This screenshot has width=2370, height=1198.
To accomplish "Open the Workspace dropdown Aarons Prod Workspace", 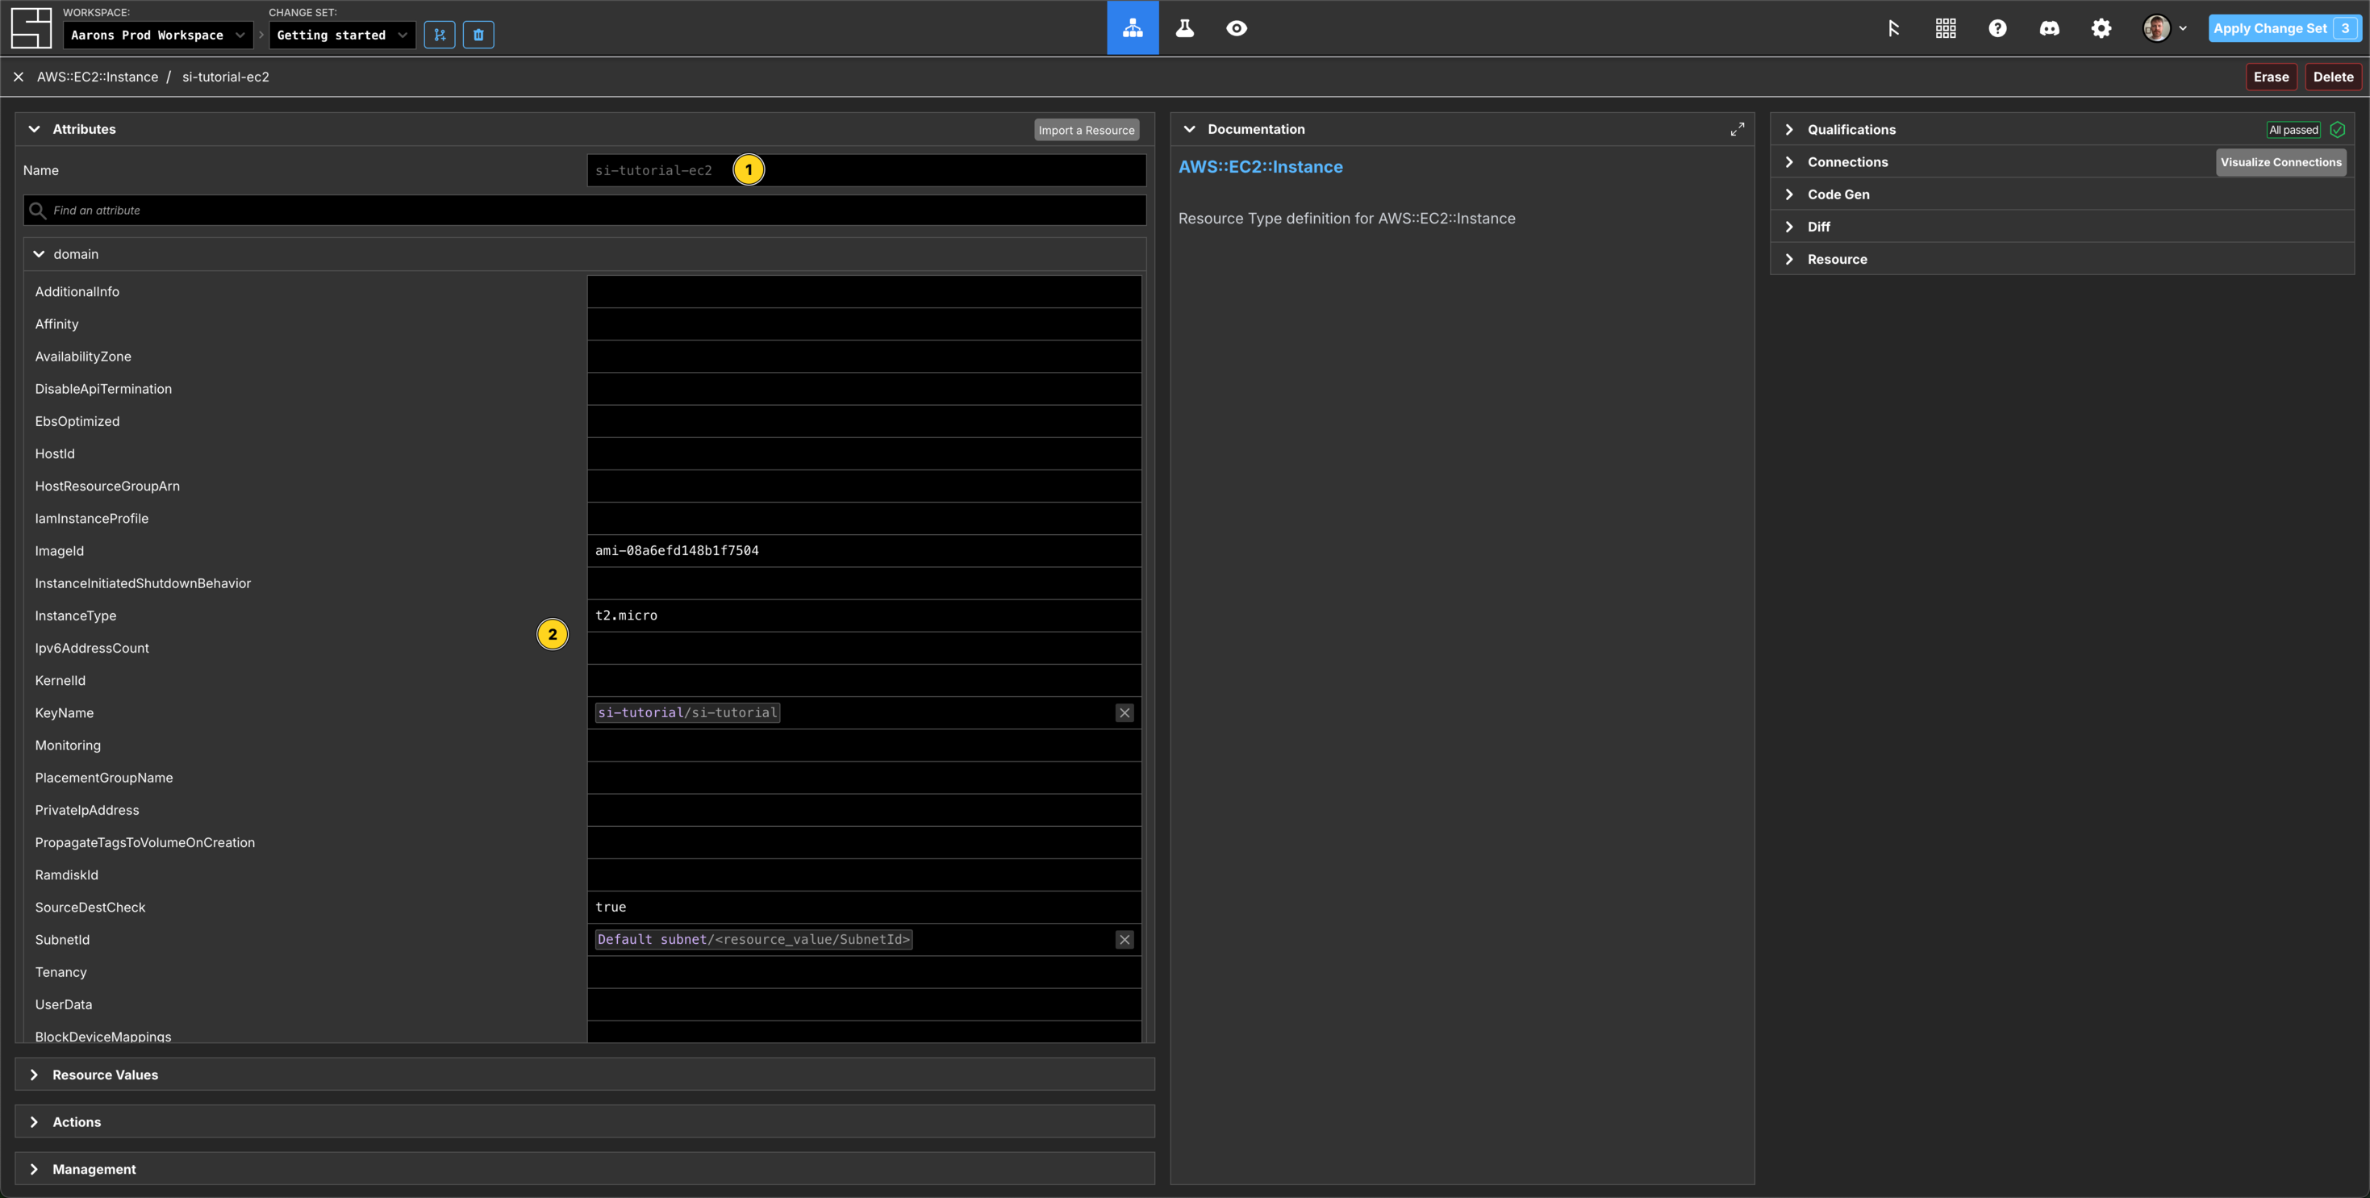I will (158, 35).
